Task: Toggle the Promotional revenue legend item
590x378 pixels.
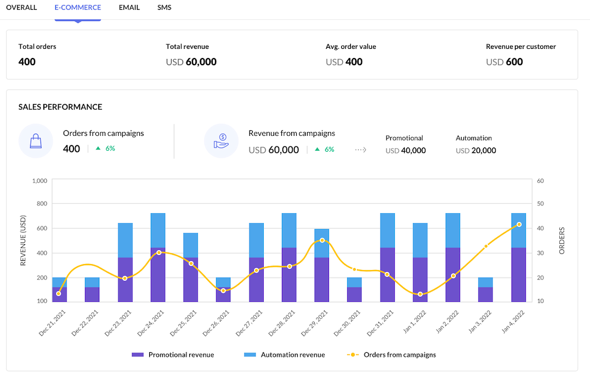Action: pos(173,355)
